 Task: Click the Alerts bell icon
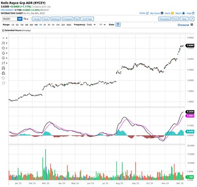[x=172, y=13]
